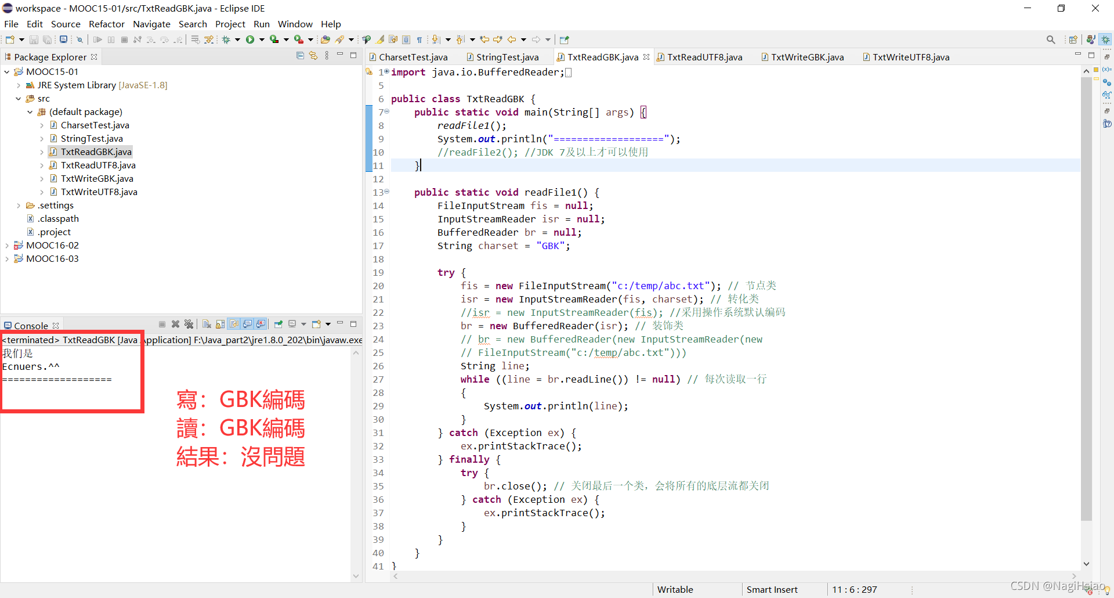
Task: Toggle Word Wrap in Console
Action: 234,324
